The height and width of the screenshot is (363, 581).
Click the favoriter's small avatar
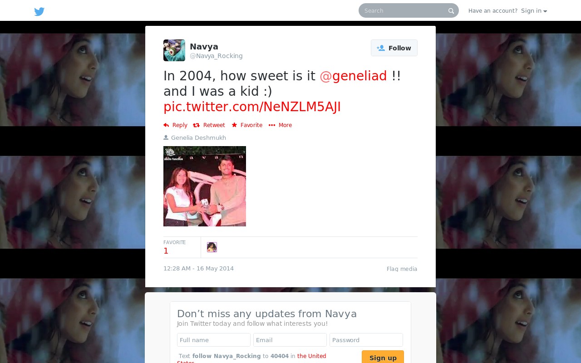(x=212, y=247)
